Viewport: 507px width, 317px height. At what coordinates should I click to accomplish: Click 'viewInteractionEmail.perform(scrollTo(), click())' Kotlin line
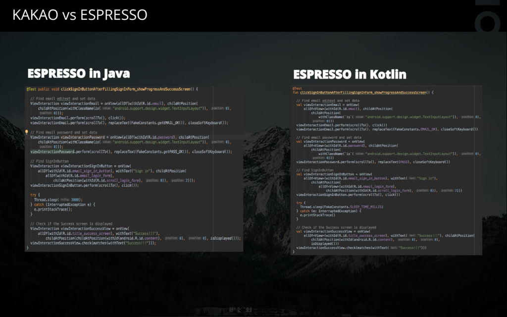[342, 125]
